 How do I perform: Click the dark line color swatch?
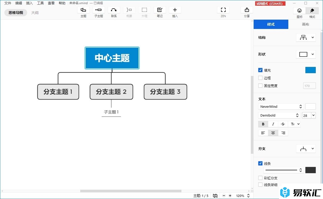click(311, 170)
